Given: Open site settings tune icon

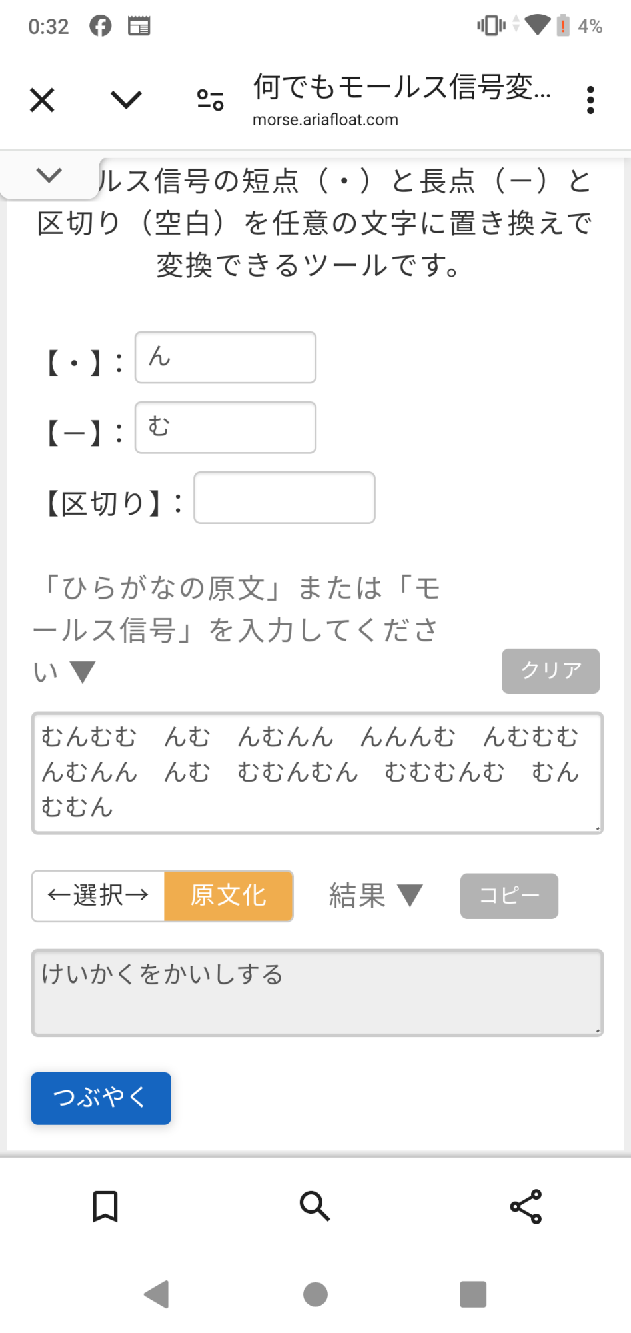Looking at the screenshot, I should coord(210,100).
